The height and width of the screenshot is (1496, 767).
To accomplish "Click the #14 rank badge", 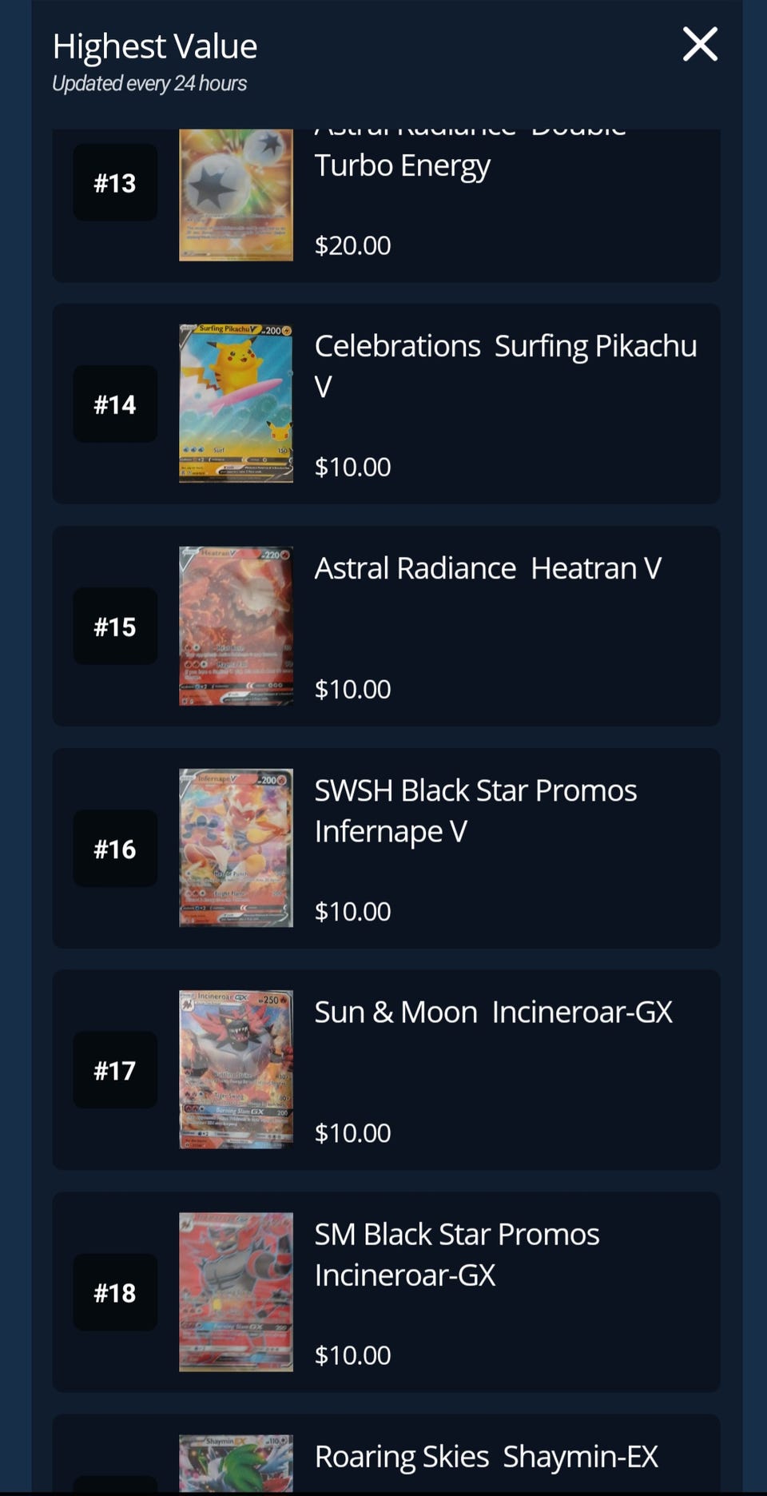I will click(x=115, y=404).
